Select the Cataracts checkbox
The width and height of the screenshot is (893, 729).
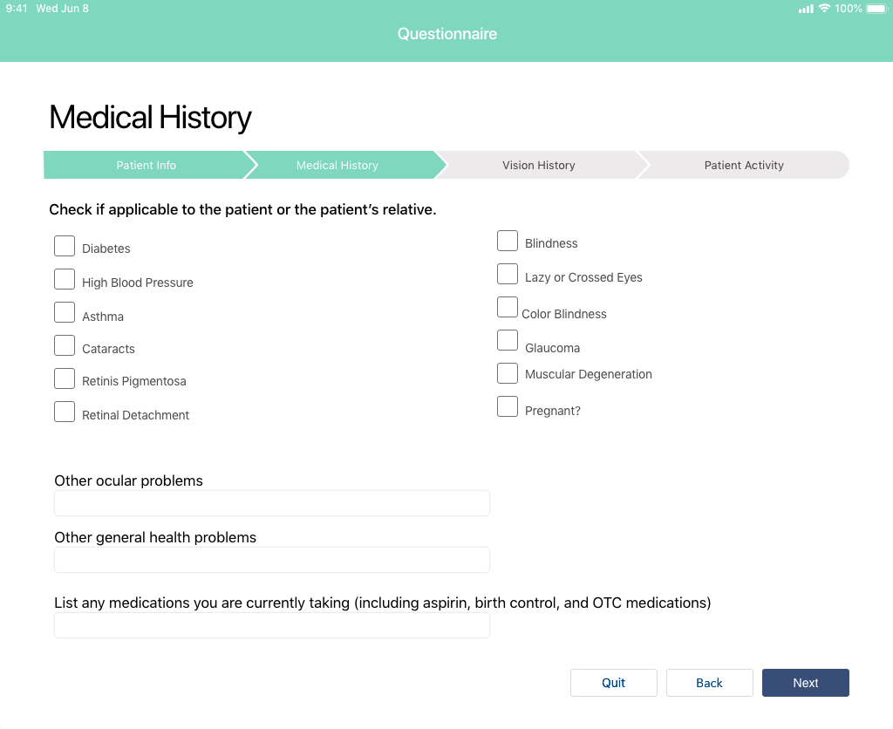65,345
